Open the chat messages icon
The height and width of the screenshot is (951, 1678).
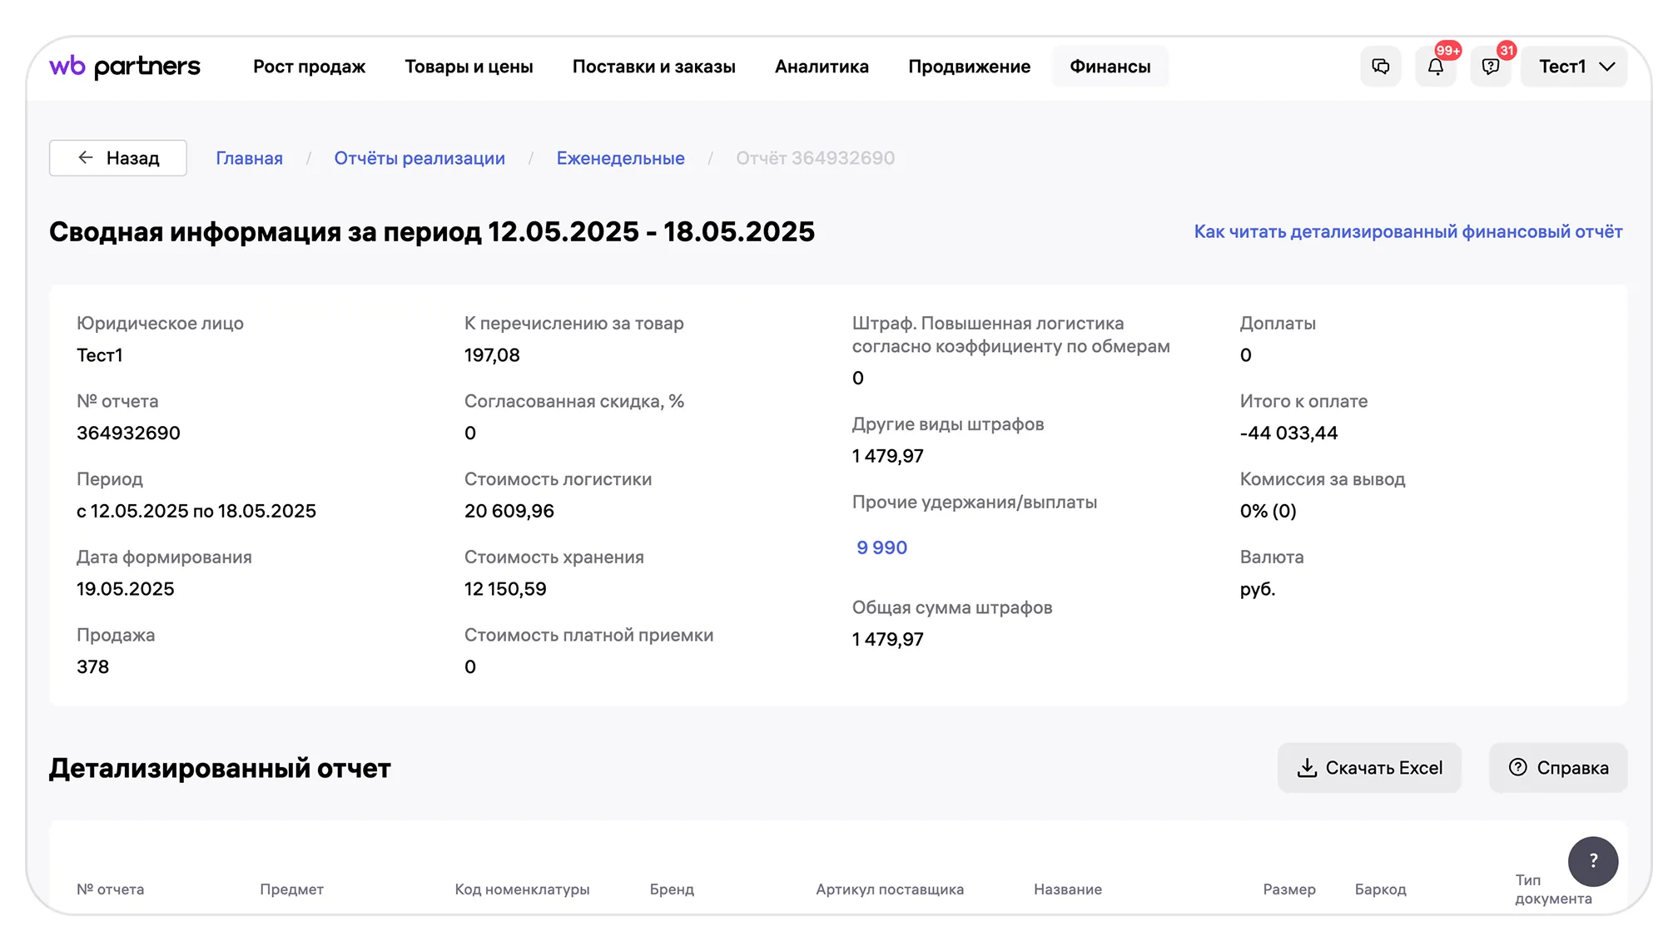(x=1381, y=67)
